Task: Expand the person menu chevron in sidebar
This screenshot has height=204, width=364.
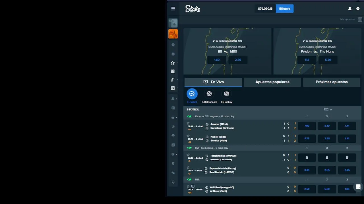Action: tap(176, 99)
